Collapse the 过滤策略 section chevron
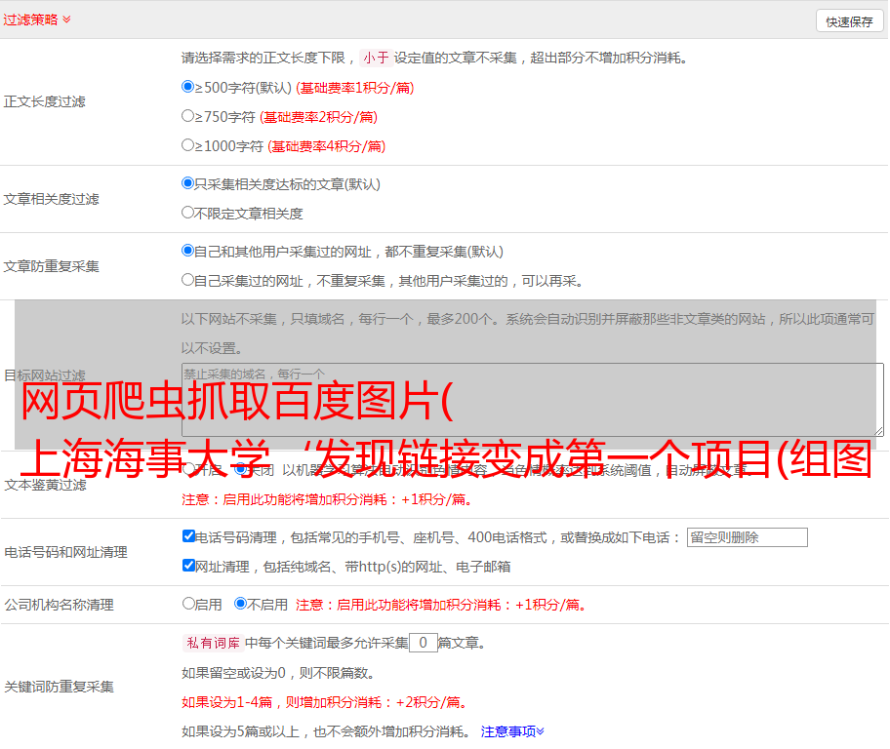The image size is (890, 749). click(x=66, y=20)
